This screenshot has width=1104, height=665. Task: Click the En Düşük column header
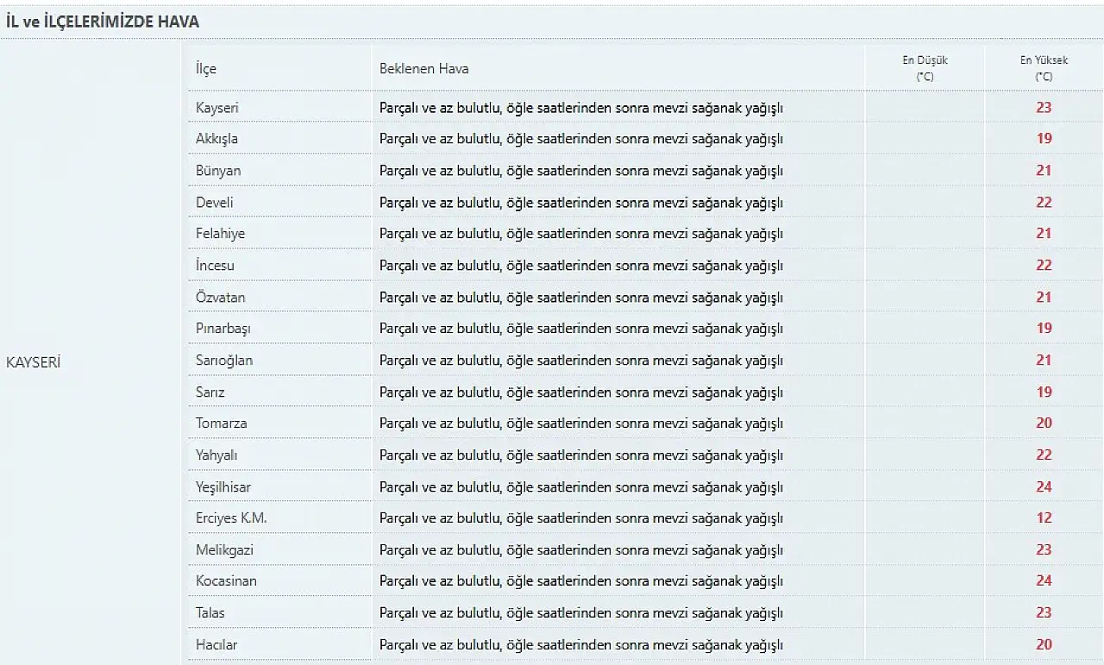925,68
